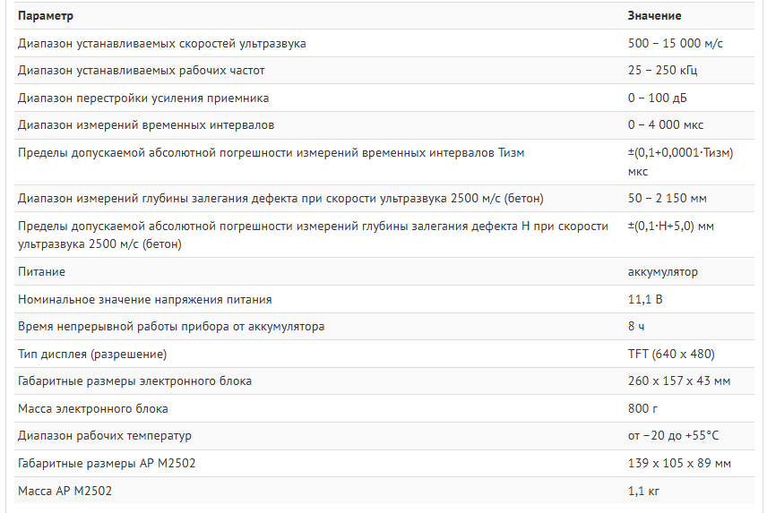Select the "260 x 157 x 43 мм" dimensions cell
The image size is (767, 513).
click(679, 381)
